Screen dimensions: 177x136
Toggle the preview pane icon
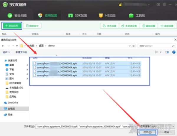167,52
